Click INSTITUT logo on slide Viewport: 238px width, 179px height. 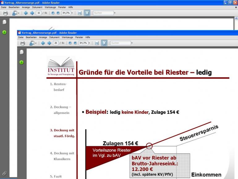click(x=61, y=66)
